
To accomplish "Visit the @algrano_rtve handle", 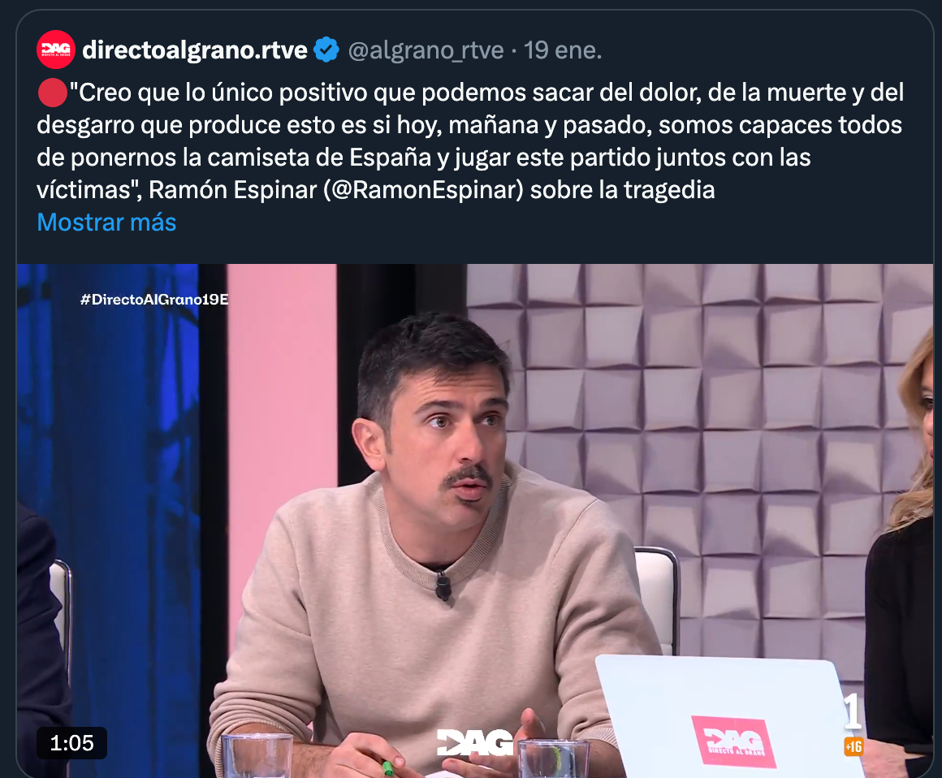I will tap(426, 50).
